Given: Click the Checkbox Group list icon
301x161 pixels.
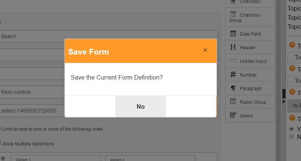Looking at the screenshot, I should pos(233,14).
